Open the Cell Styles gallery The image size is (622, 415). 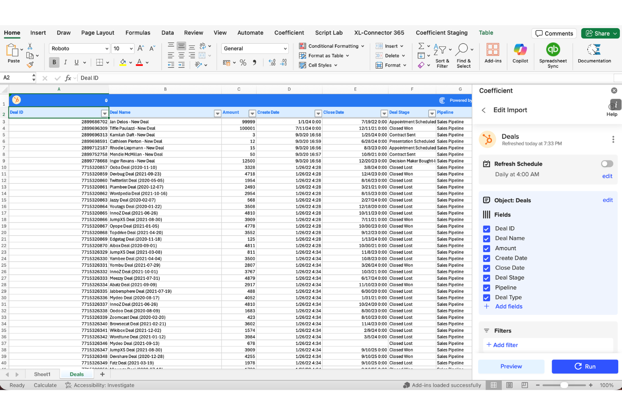pyautogui.click(x=319, y=65)
